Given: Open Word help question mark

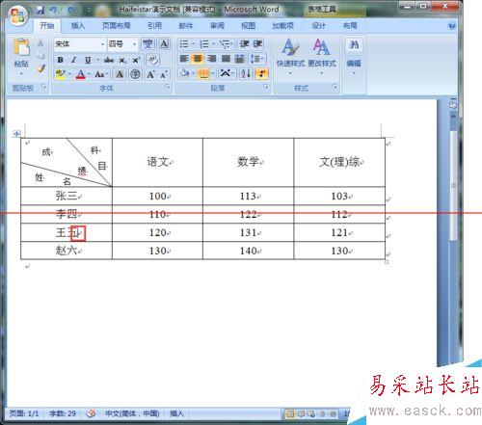Looking at the screenshot, I should click(452, 26).
